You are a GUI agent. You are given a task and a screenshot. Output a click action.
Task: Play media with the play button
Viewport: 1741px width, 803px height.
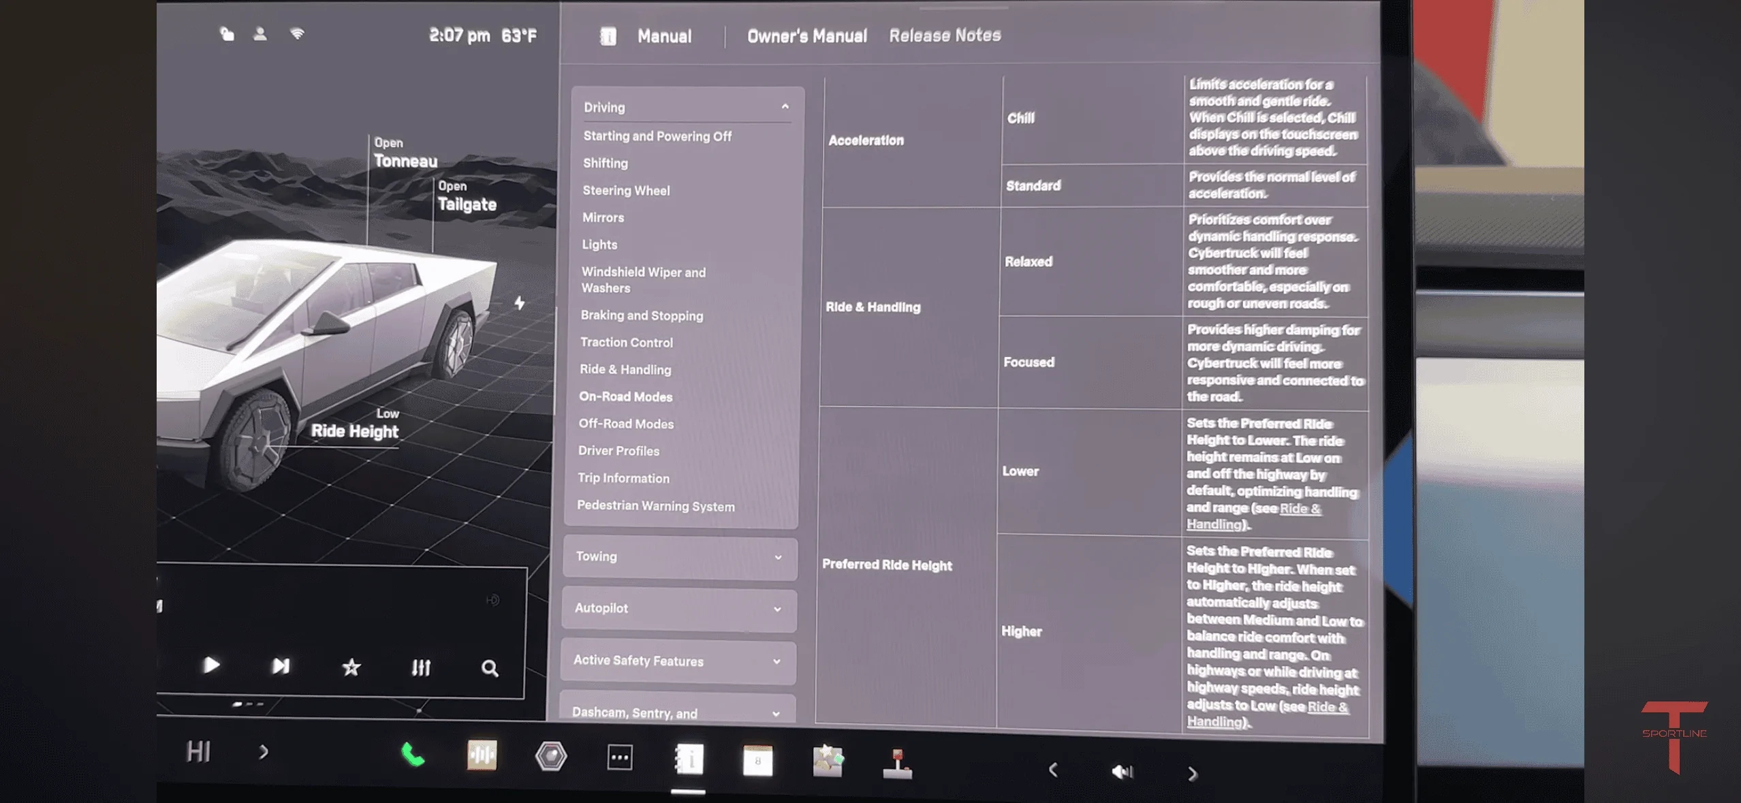pyautogui.click(x=211, y=665)
